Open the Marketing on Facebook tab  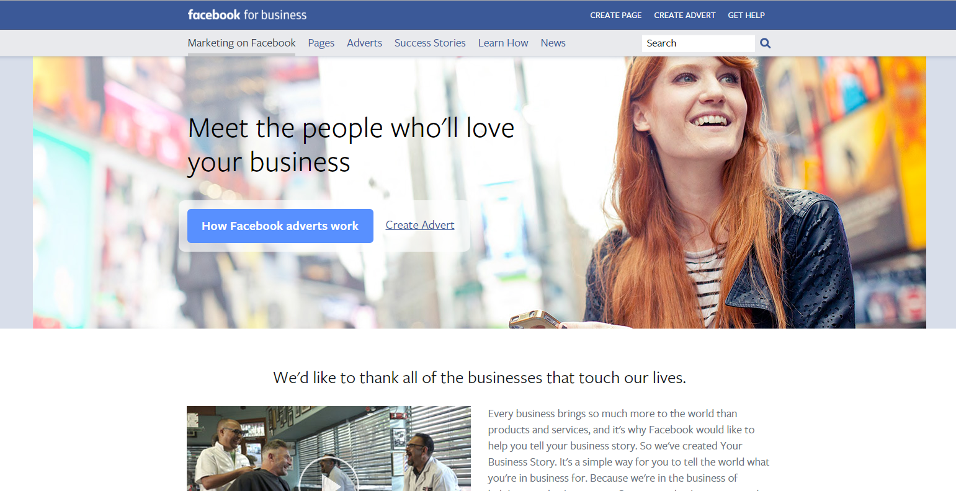(x=241, y=43)
